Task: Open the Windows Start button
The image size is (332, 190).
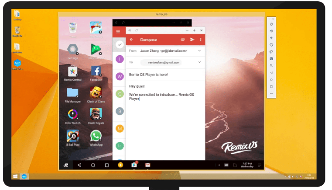Action: [x=15, y=177]
